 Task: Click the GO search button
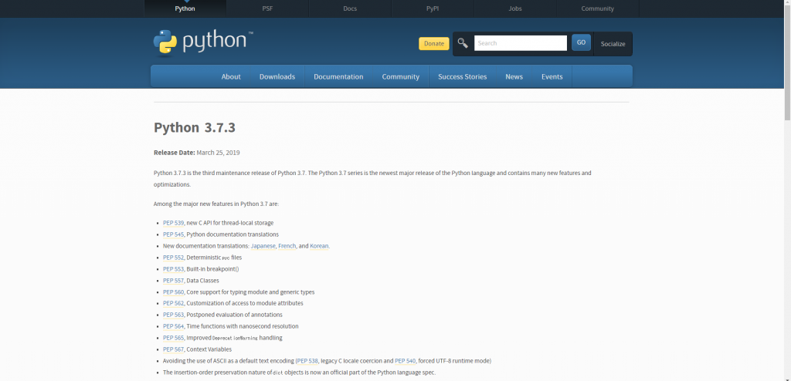coord(581,42)
